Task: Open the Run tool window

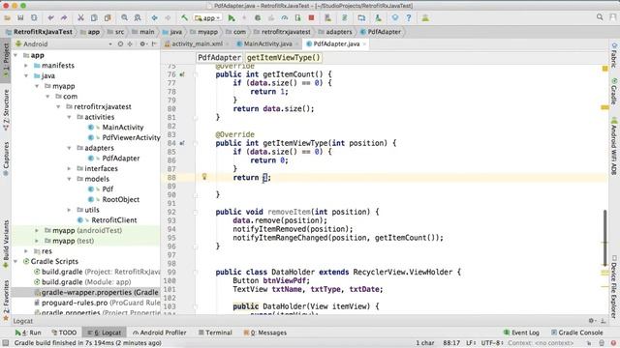Action: tap(28, 333)
